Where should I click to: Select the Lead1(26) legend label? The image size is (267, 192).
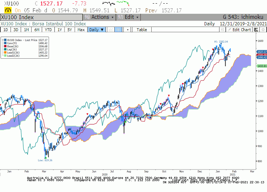pyautogui.click(x=13, y=53)
